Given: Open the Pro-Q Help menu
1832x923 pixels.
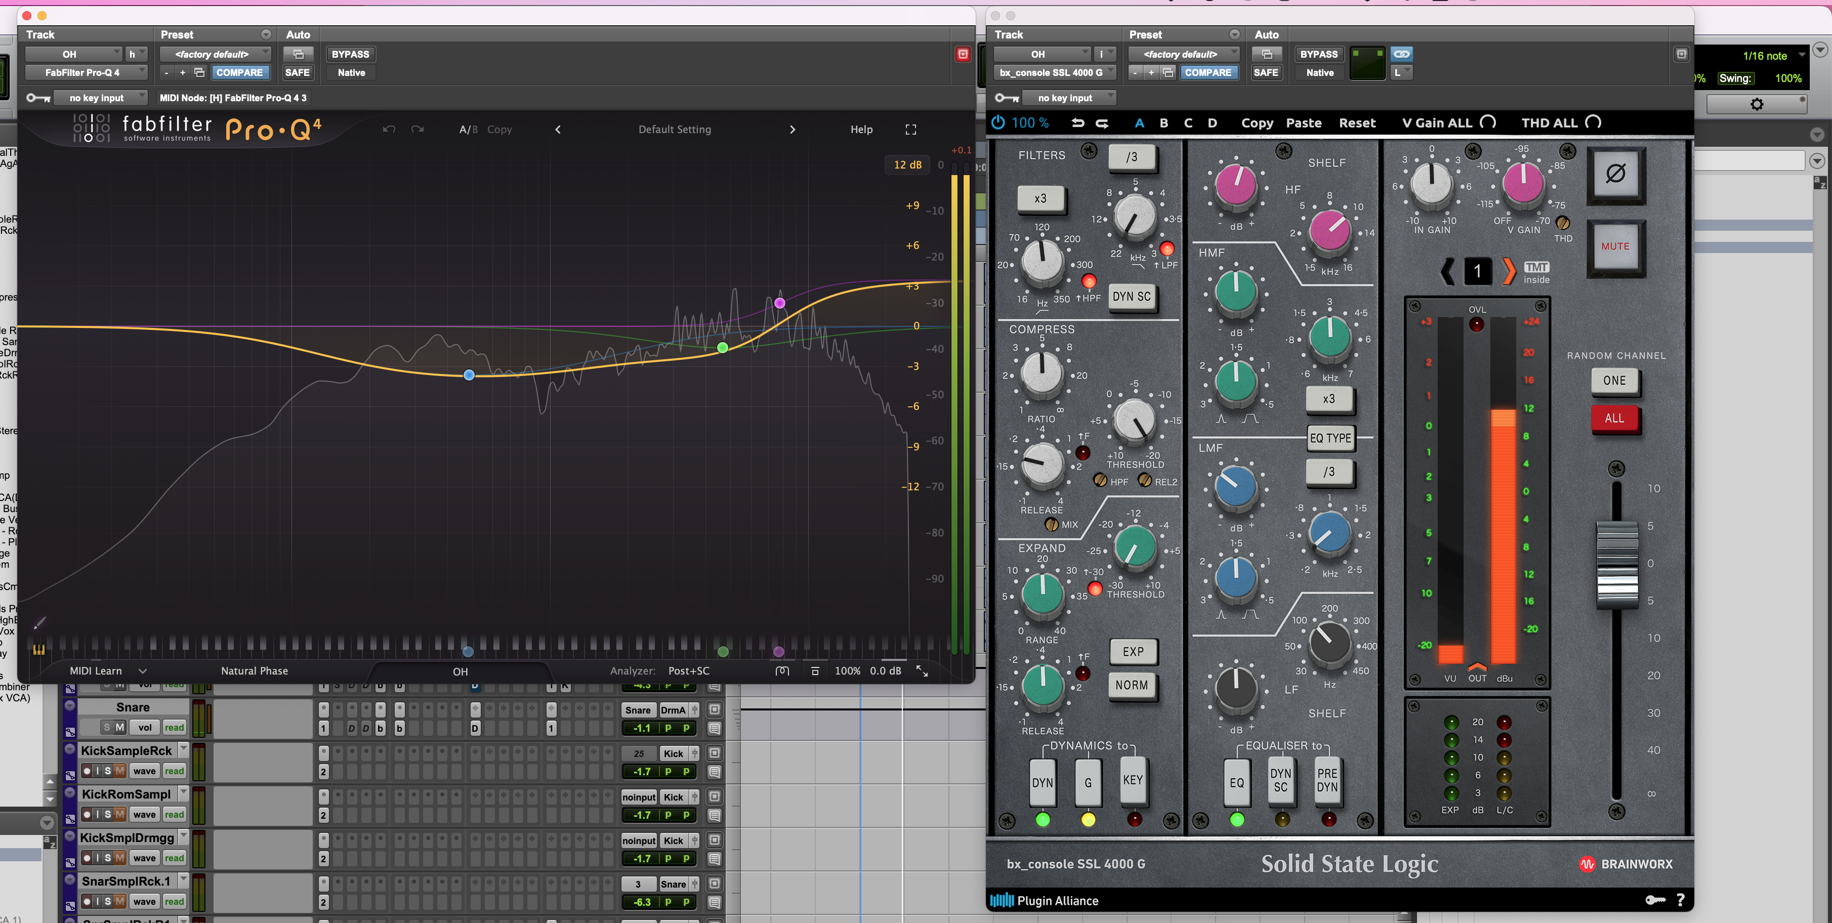Looking at the screenshot, I should pyautogui.click(x=861, y=130).
